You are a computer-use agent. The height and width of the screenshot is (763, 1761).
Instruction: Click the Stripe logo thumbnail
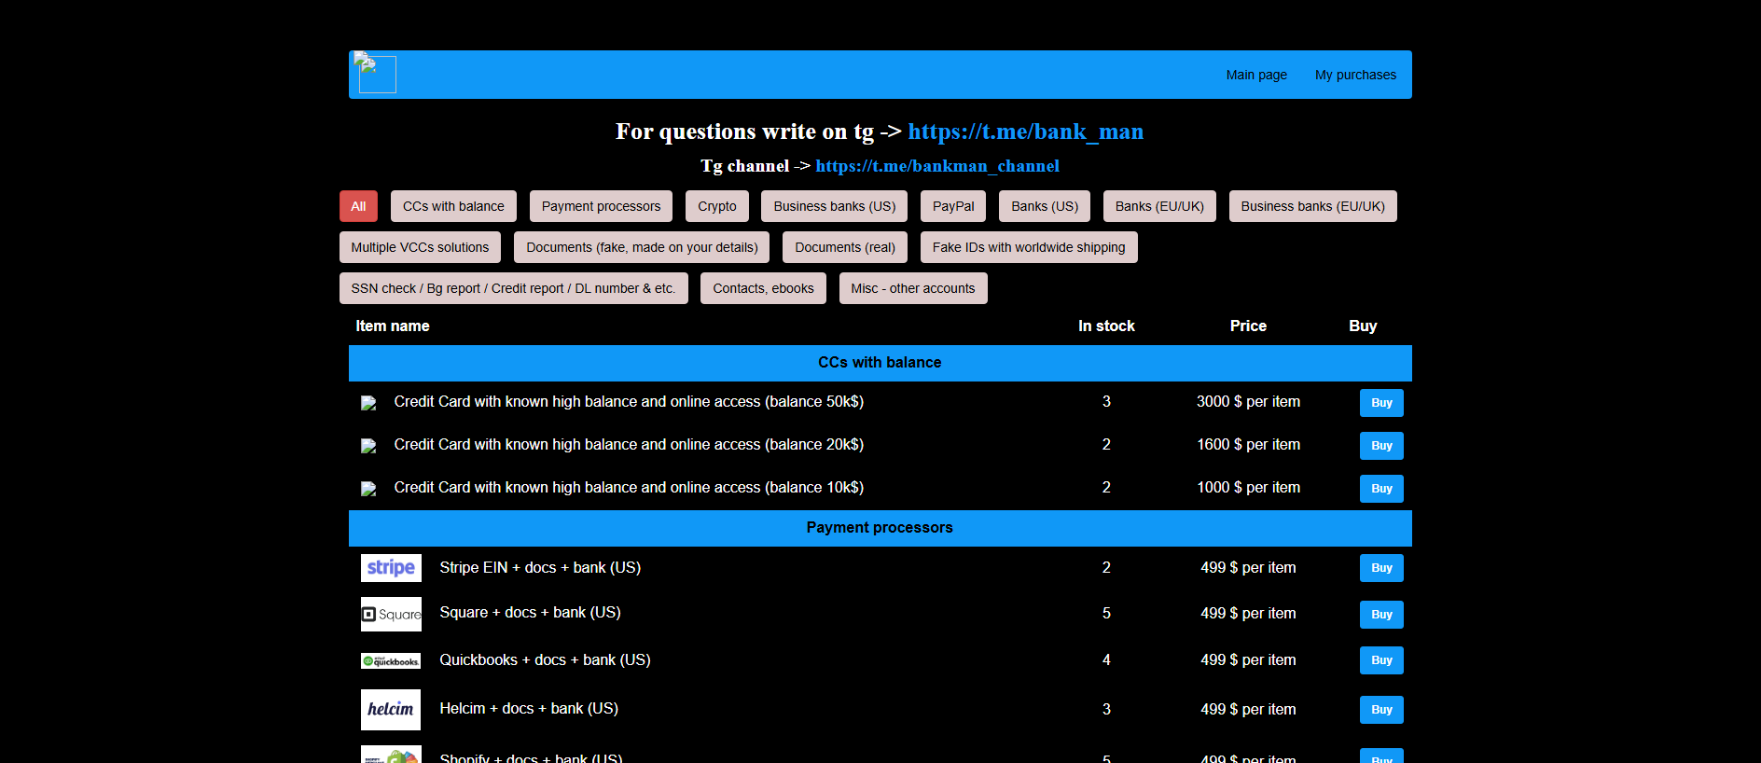click(x=391, y=568)
